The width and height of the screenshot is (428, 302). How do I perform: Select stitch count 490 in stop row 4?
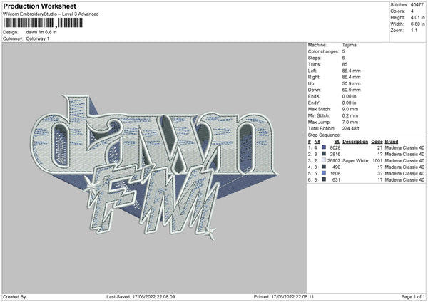336,167
